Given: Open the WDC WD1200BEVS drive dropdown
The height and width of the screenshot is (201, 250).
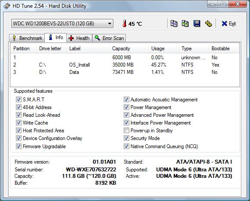Looking at the screenshot, I should tap(62, 24).
